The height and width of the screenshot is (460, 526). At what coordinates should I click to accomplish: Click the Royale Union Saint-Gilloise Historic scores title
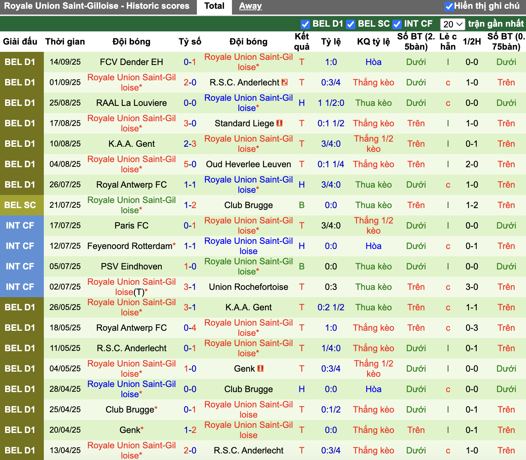click(97, 6)
